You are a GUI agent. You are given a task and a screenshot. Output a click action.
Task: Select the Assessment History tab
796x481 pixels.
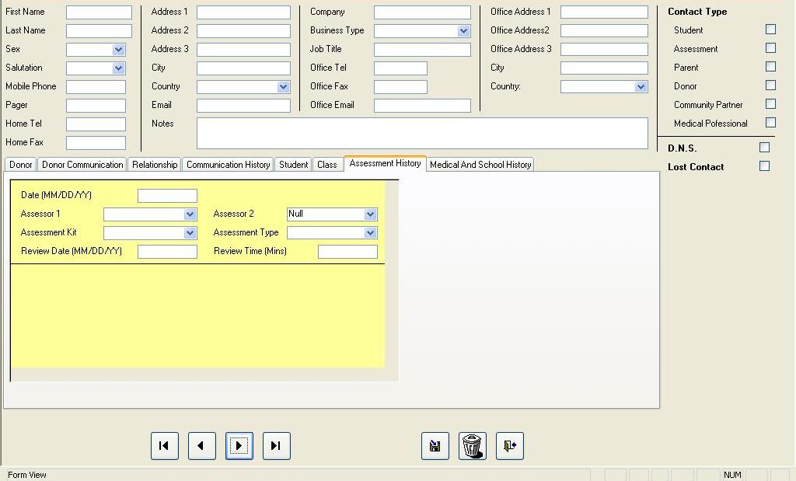coord(385,163)
